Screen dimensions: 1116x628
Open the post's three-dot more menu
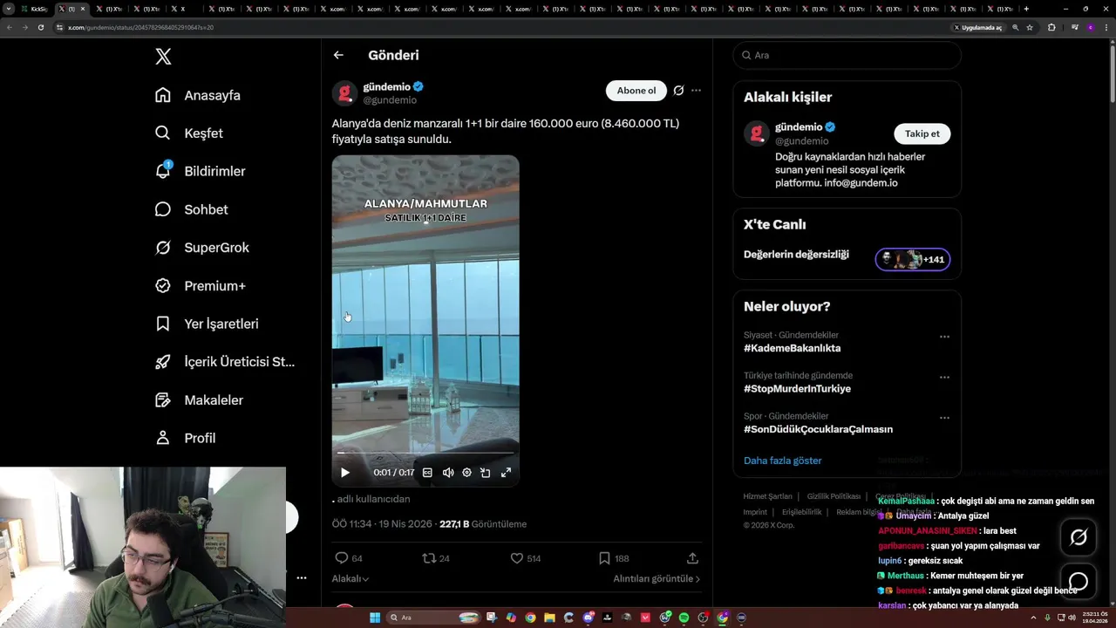click(x=696, y=91)
